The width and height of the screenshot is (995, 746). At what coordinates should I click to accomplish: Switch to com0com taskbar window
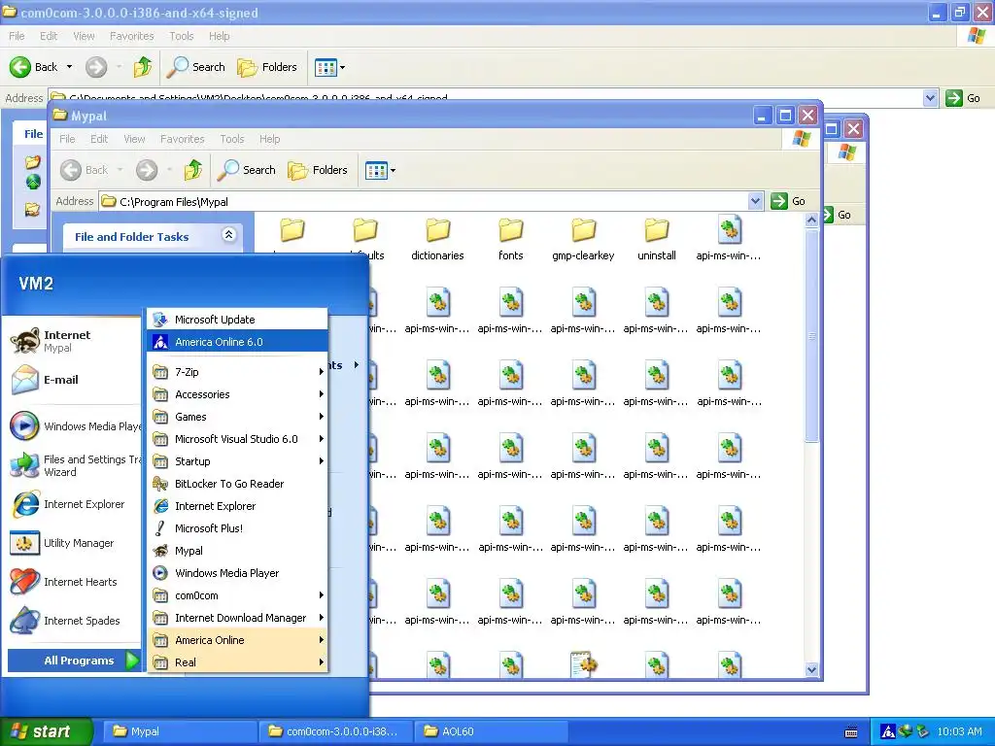[335, 731]
